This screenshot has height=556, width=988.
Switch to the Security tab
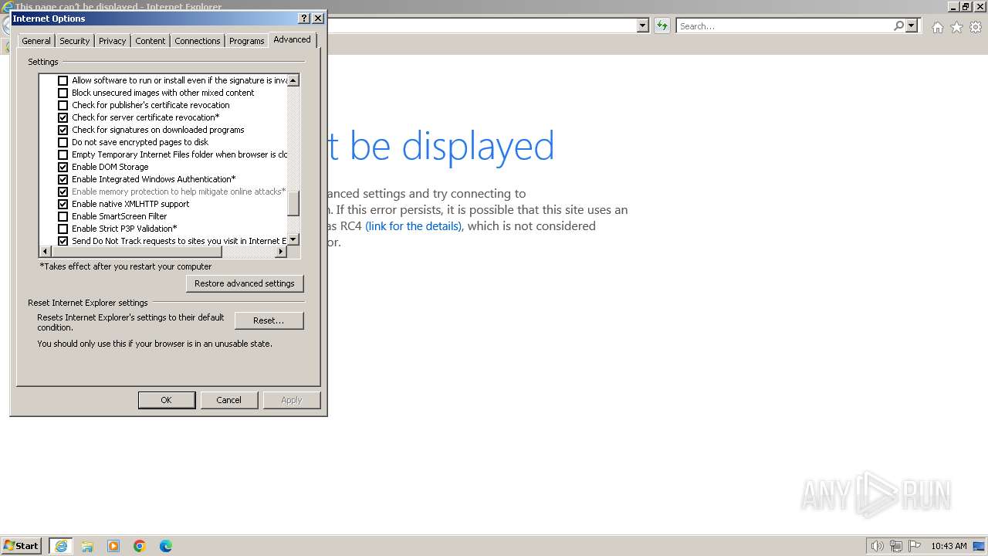coord(75,41)
